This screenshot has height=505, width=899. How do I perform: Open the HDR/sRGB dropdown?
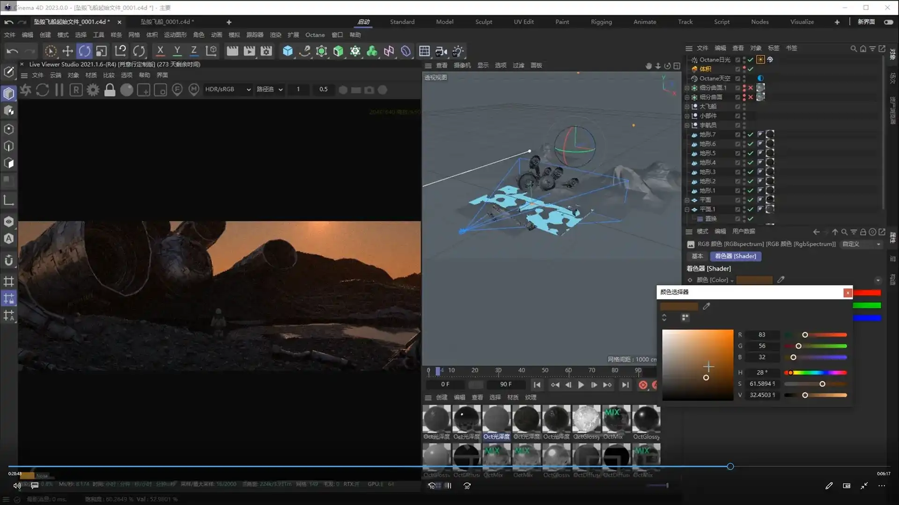coord(228,89)
